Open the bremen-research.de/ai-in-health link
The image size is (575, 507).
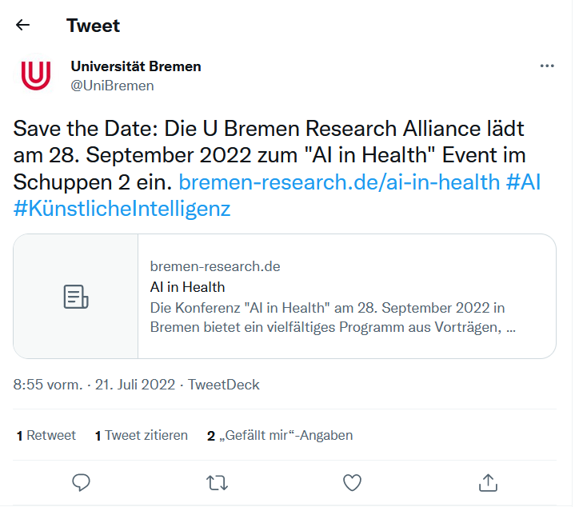click(x=339, y=182)
